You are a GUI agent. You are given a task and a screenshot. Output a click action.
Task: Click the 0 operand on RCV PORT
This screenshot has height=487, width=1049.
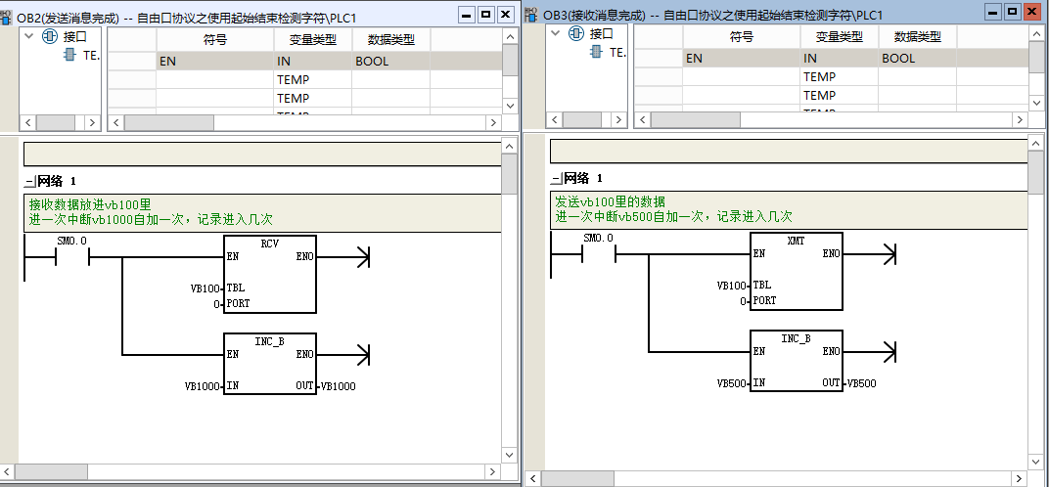pyautogui.click(x=217, y=304)
